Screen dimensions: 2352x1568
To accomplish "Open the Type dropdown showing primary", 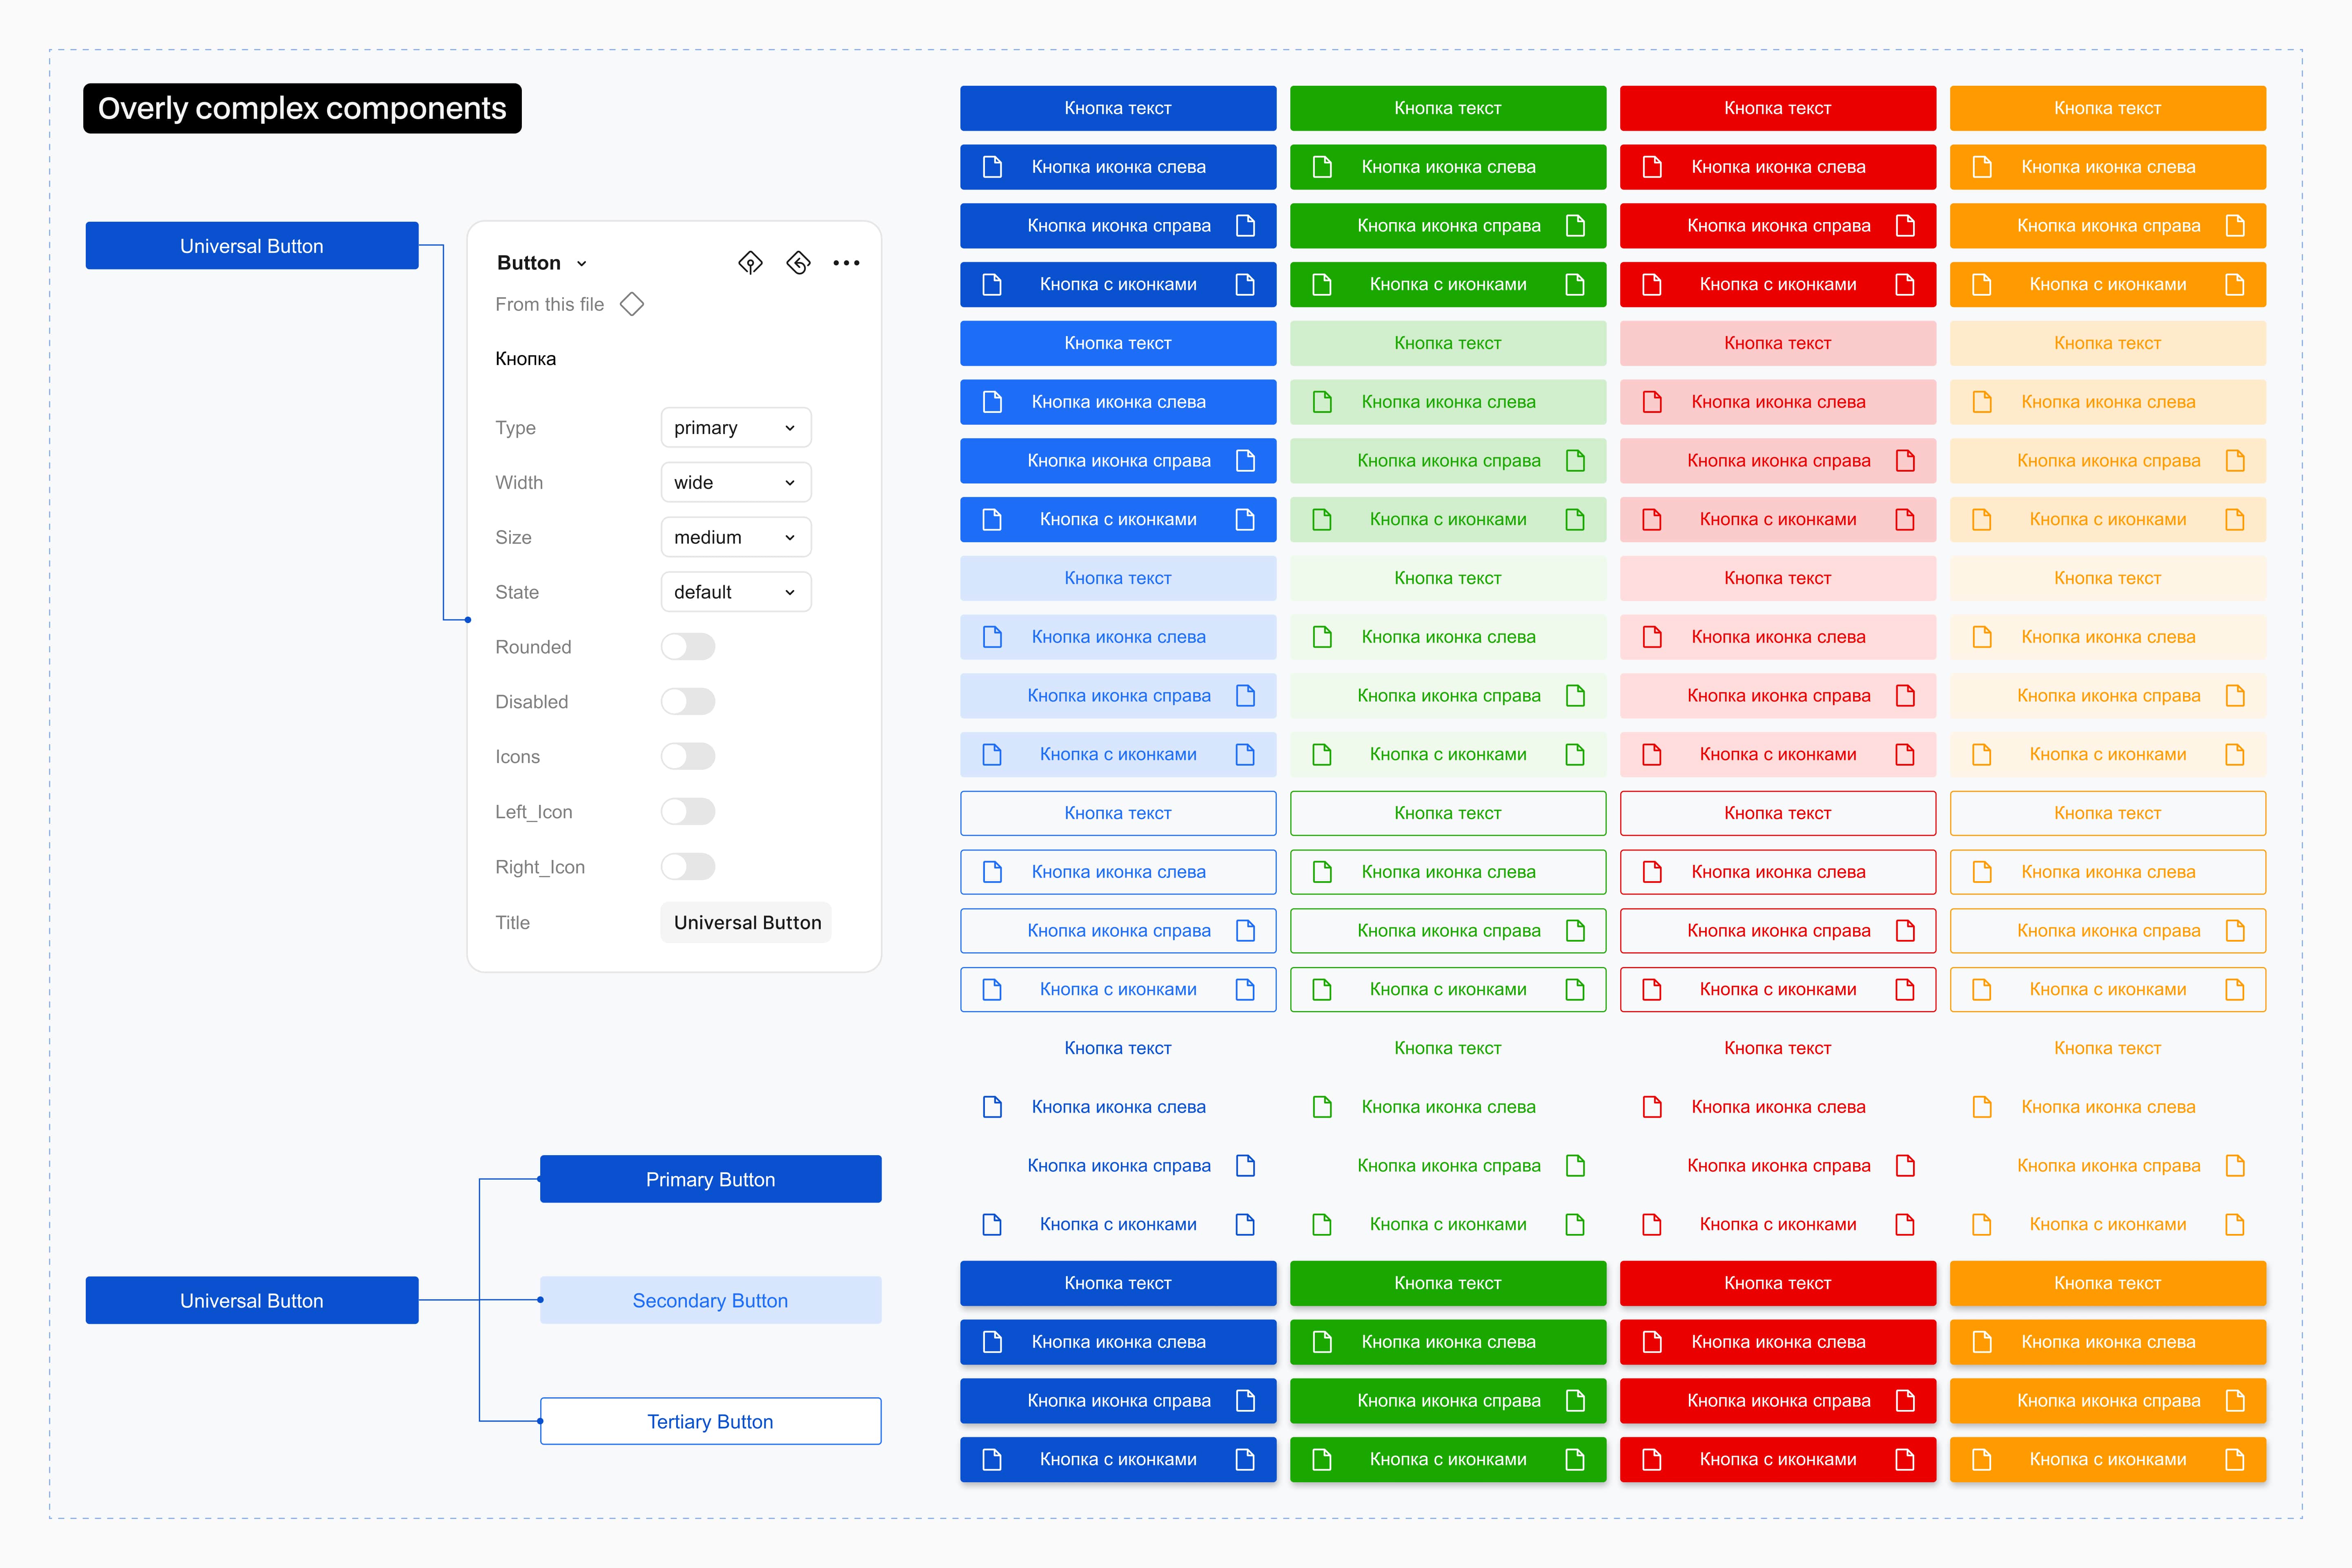I will (736, 428).
